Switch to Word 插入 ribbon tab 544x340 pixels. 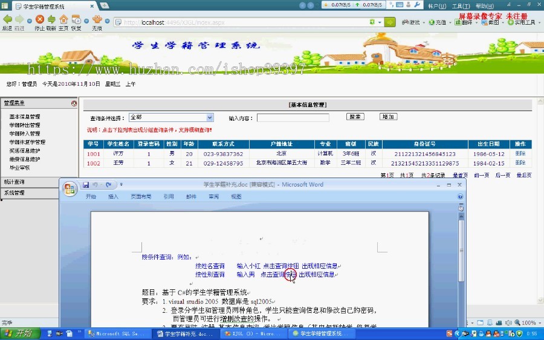point(113,196)
